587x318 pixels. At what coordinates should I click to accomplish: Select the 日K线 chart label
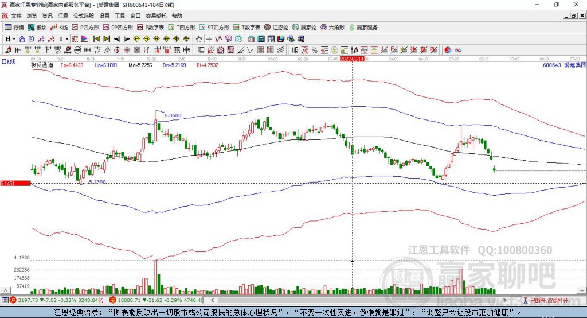(x=8, y=61)
